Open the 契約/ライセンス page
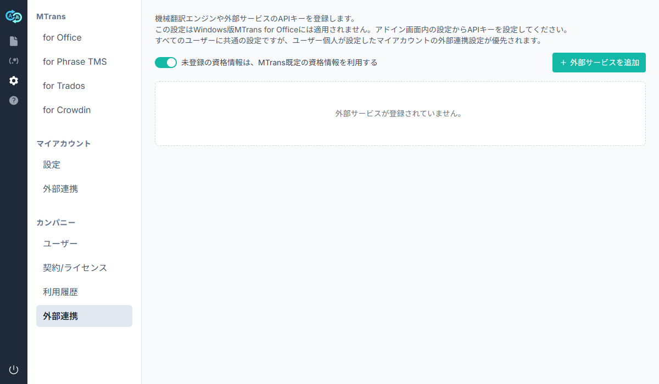This screenshot has height=384, width=659. [84, 268]
